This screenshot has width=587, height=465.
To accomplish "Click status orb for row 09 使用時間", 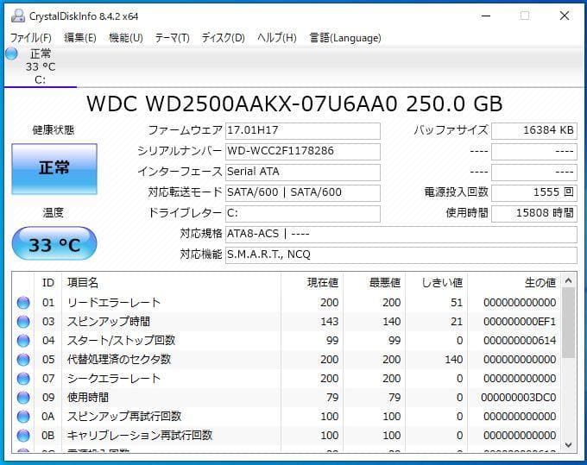I will click(x=23, y=398).
